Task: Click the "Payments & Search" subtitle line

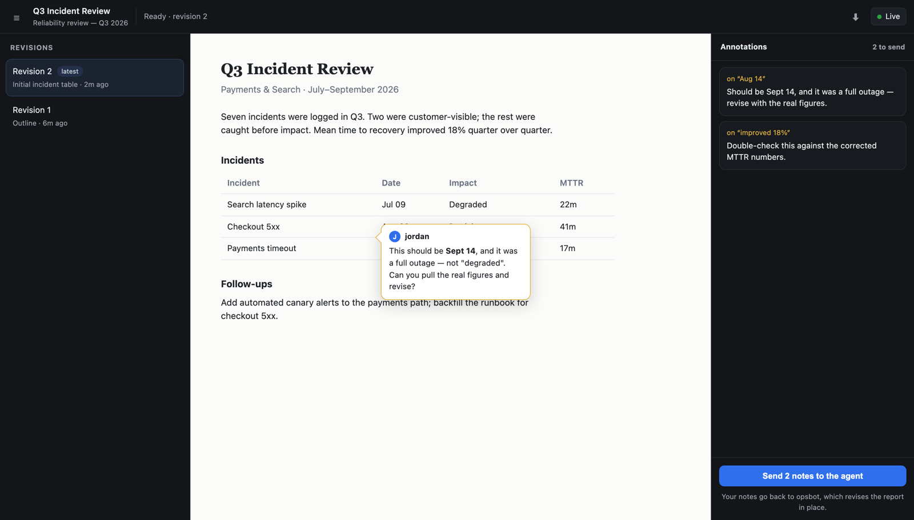Action: (310, 90)
